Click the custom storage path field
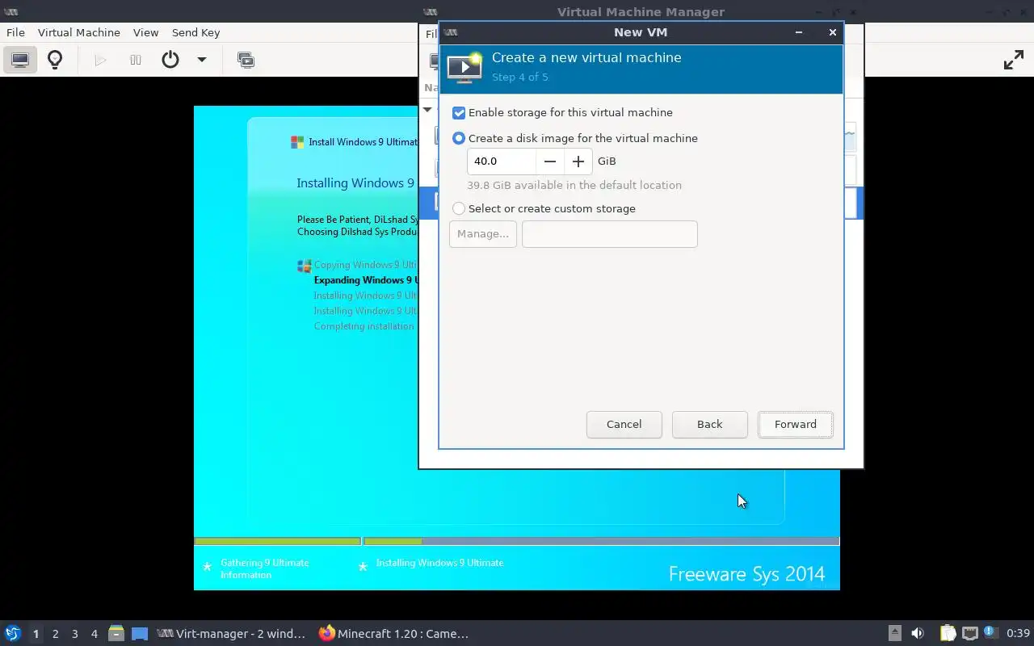This screenshot has width=1034, height=646. pos(610,234)
